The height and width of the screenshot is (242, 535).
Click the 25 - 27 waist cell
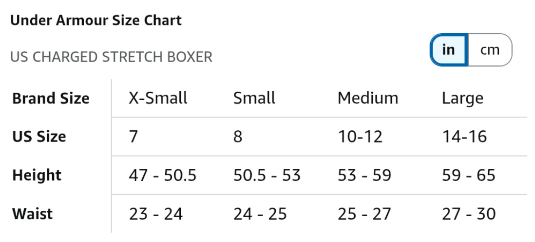click(x=364, y=214)
